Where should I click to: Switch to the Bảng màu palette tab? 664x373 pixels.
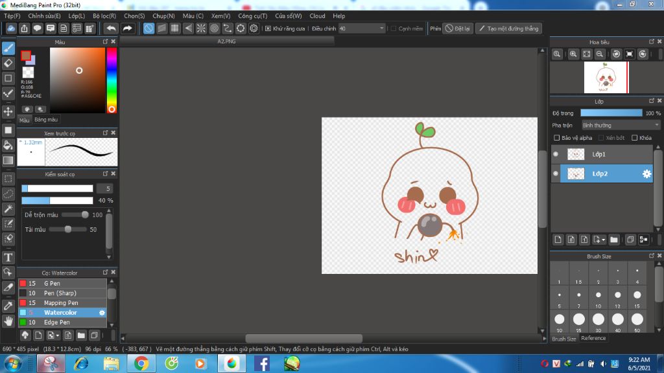pyautogui.click(x=46, y=120)
